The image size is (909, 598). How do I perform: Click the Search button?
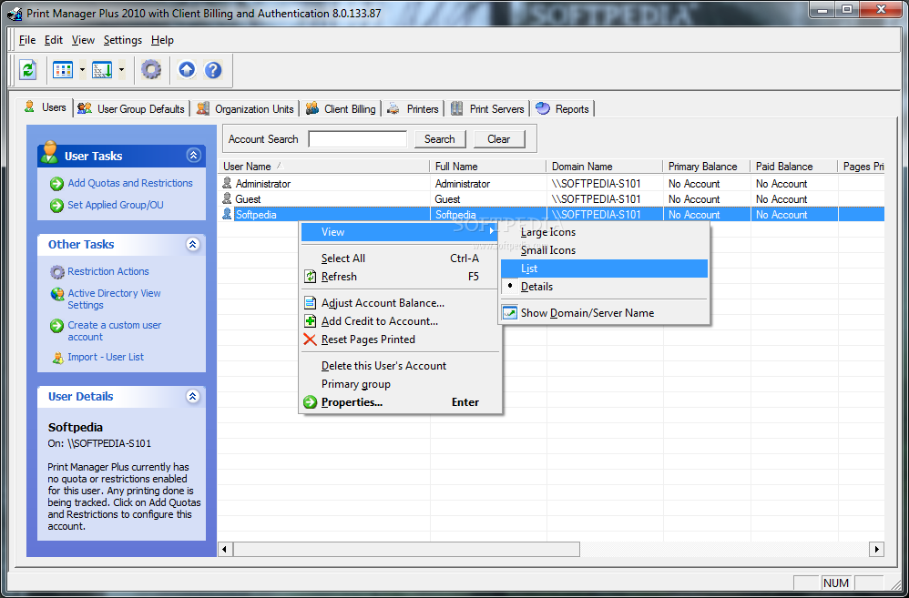pyautogui.click(x=439, y=139)
